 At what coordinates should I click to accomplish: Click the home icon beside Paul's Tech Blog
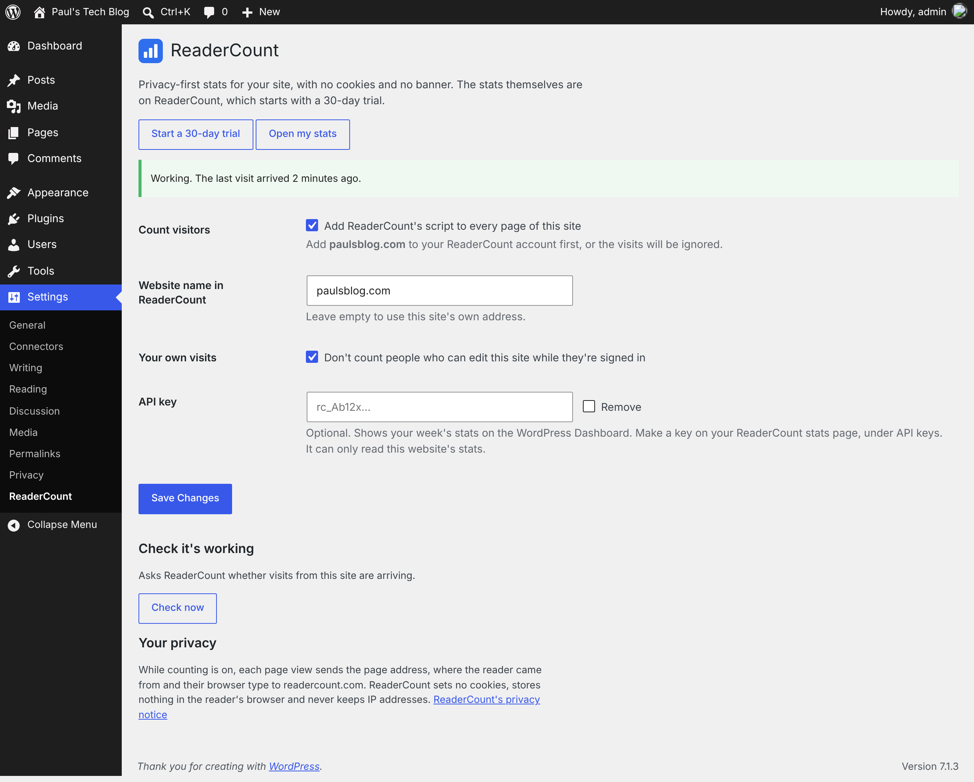(39, 12)
